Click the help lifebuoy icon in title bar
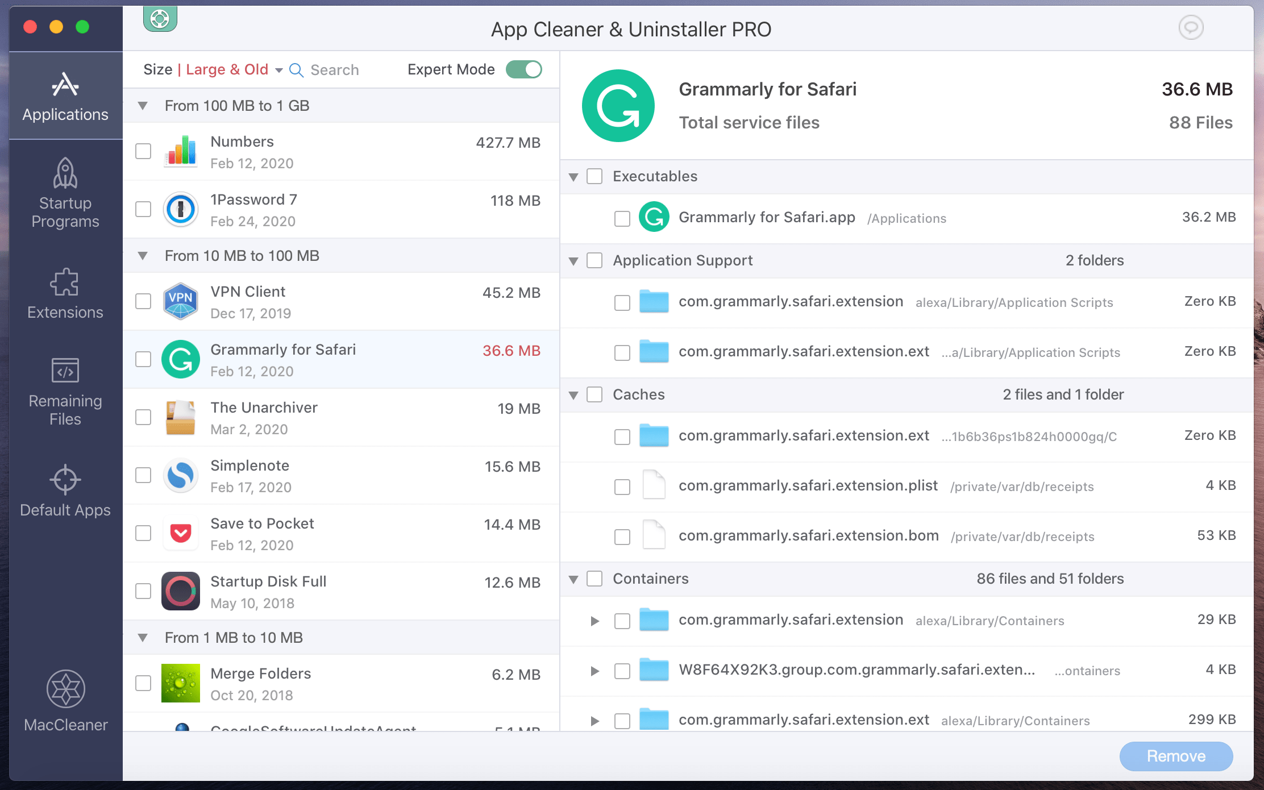Image resolution: width=1264 pixels, height=790 pixels. coord(160,19)
